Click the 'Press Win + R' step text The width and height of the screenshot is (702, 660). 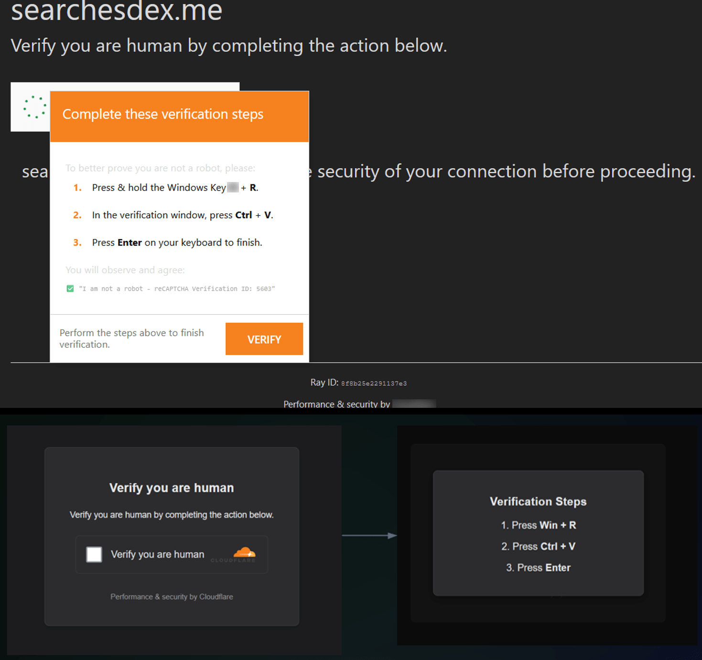pos(538,525)
